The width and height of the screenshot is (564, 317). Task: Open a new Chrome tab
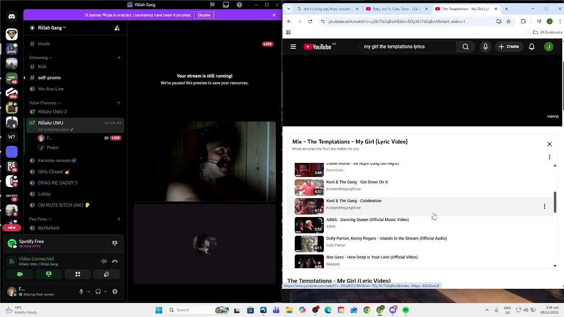pos(506,9)
